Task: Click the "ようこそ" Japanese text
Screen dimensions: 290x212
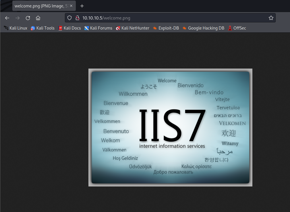Action: coord(149,87)
